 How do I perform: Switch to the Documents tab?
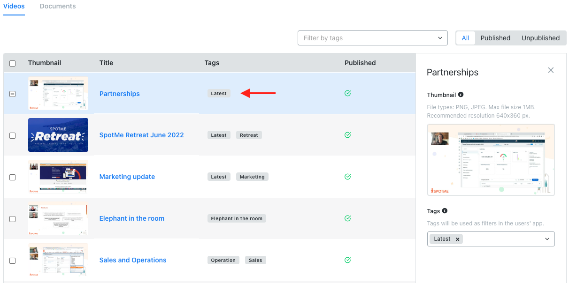pos(58,6)
